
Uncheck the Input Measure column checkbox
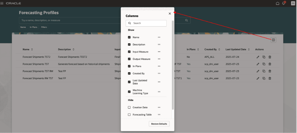click(129, 52)
